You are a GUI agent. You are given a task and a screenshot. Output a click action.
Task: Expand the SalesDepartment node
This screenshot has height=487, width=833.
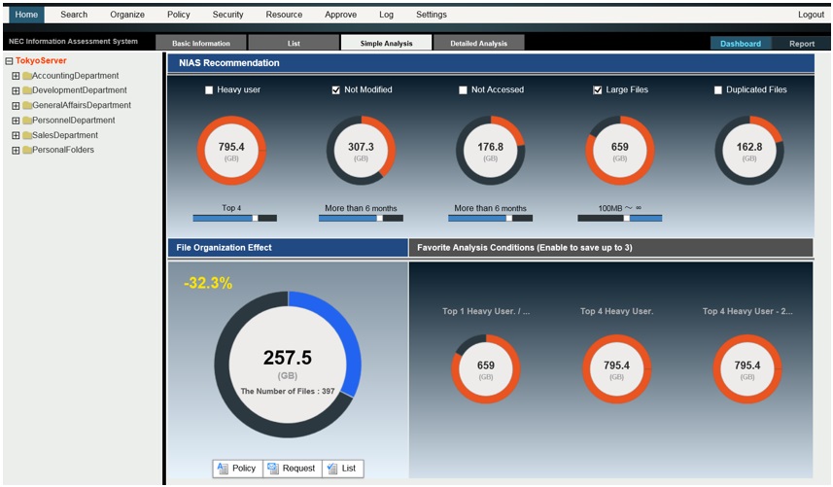[x=16, y=135]
